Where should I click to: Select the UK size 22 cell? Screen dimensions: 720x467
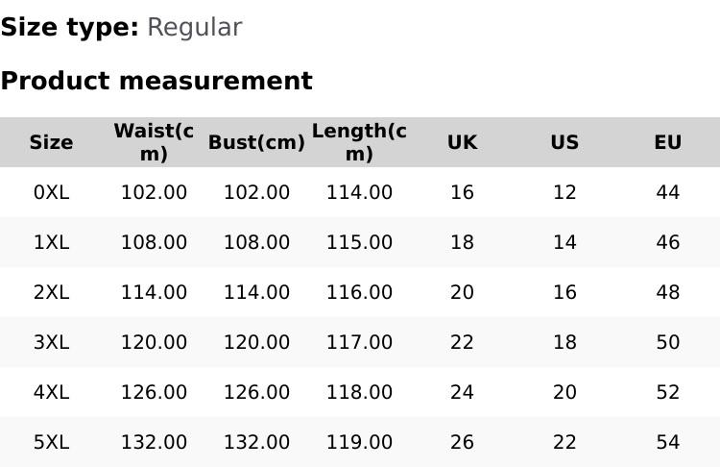coord(462,342)
